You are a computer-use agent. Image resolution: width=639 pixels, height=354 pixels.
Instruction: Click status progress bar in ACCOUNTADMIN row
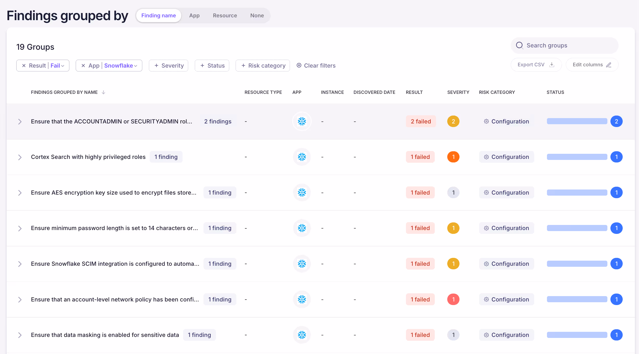[x=577, y=121]
